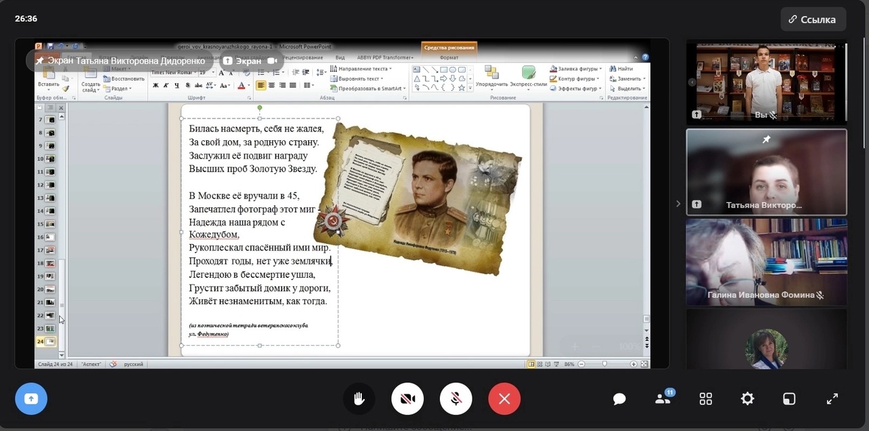Screen dimensions: 869x431
Task: Justify the text in PowerPoint
Action: [293, 85]
